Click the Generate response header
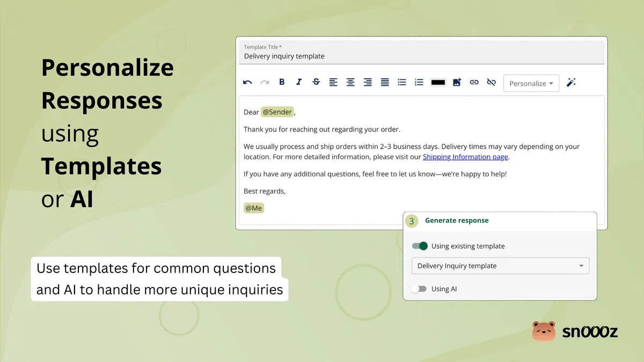This screenshot has height=362, width=644. click(x=457, y=220)
